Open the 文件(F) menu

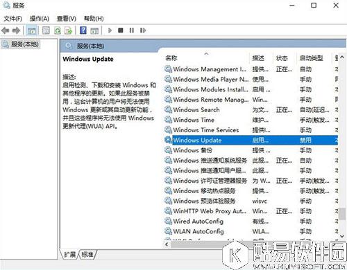(x=12, y=19)
